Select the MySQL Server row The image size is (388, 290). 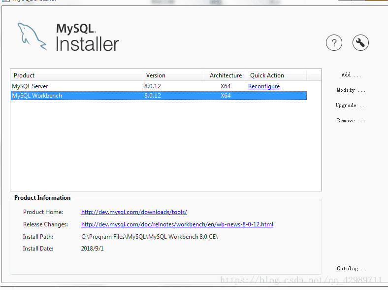[x=159, y=86]
